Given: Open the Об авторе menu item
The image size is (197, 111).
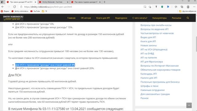Looking at the screenshot, I should (86, 18).
